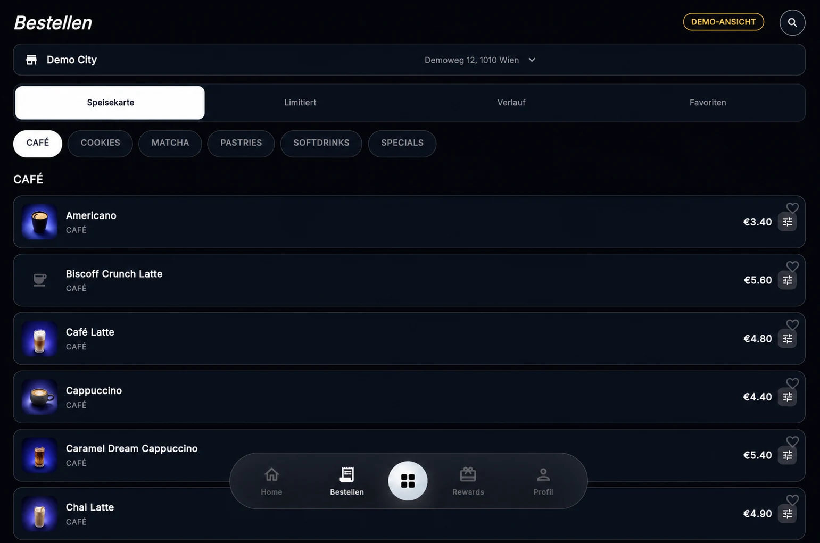Viewport: 820px width, 543px height.
Task: Click the €5.40 price
Action: tap(757, 455)
